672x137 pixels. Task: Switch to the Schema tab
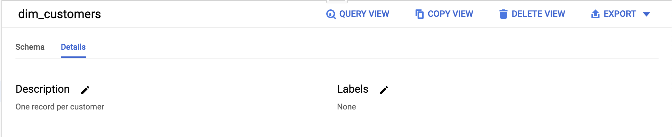30,47
